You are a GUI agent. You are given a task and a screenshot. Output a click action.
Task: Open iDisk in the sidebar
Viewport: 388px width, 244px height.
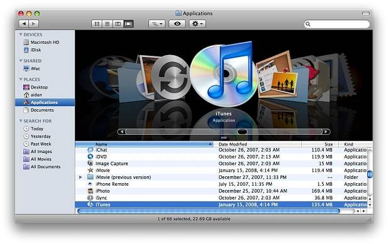click(x=45, y=50)
